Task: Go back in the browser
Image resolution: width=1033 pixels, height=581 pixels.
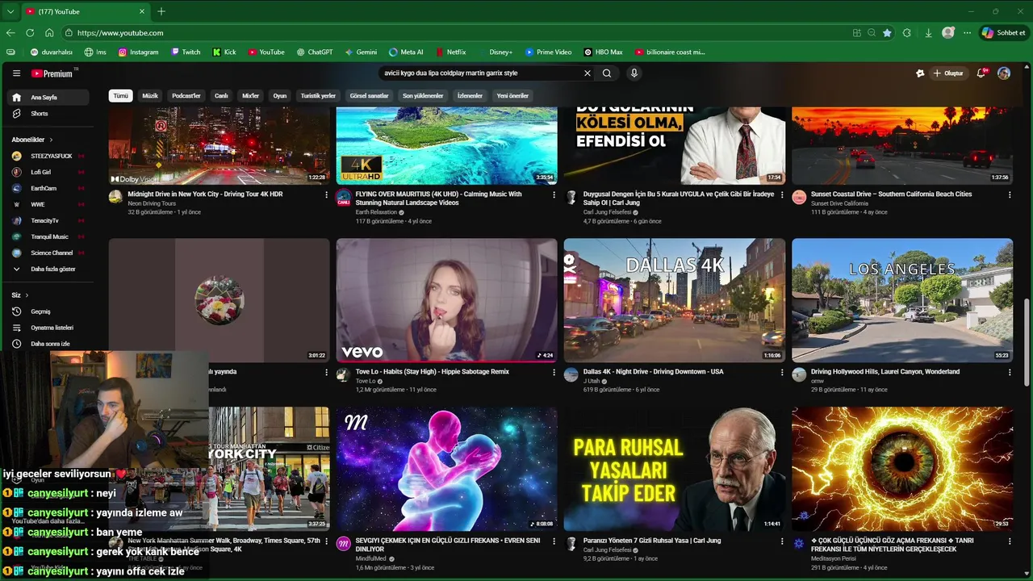Action: pyautogui.click(x=10, y=33)
